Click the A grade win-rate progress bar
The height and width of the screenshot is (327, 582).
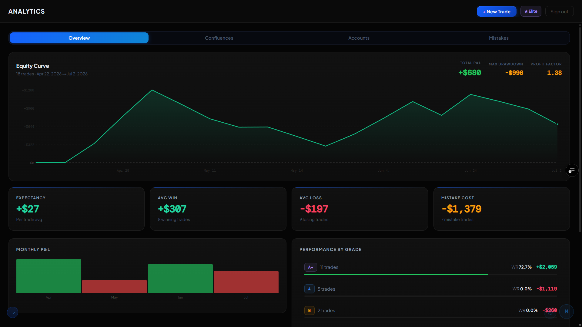coord(430,296)
